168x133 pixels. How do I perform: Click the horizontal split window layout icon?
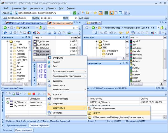[116, 13]
